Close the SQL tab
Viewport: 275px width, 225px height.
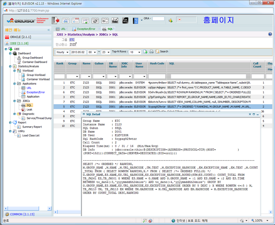(x=114, y=28)
